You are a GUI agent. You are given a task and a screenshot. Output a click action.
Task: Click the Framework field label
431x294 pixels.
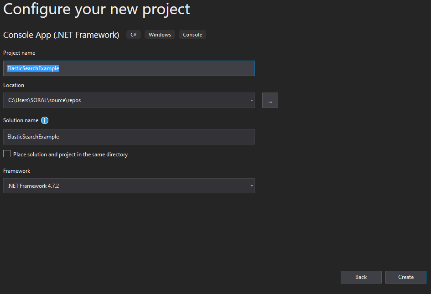pos(17,171)
